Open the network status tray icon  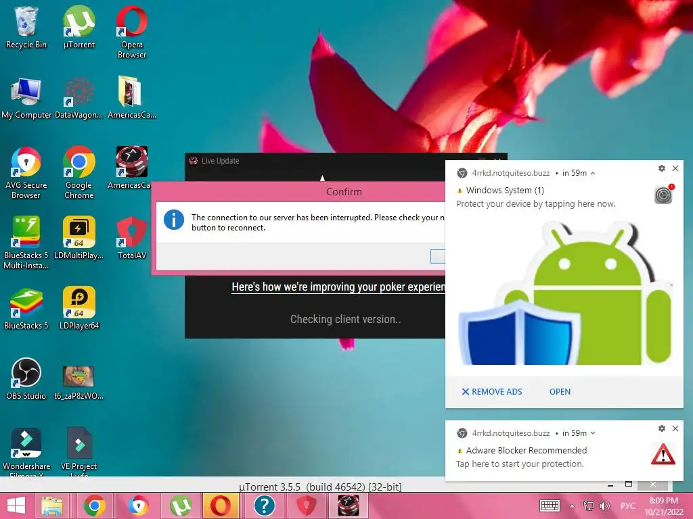coord(589,505)
